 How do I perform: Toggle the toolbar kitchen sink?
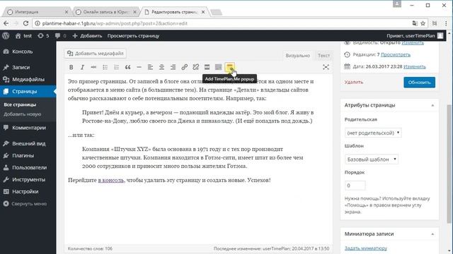point(219,67)
